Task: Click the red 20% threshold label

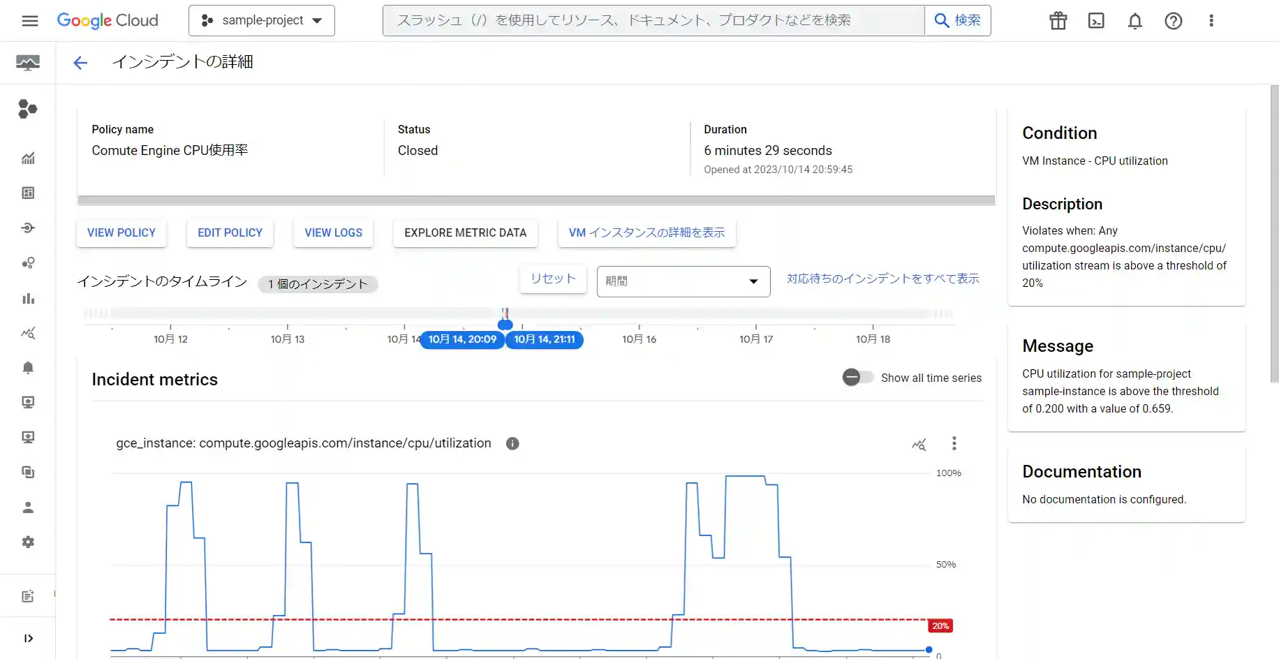Action: coord(940,626)
